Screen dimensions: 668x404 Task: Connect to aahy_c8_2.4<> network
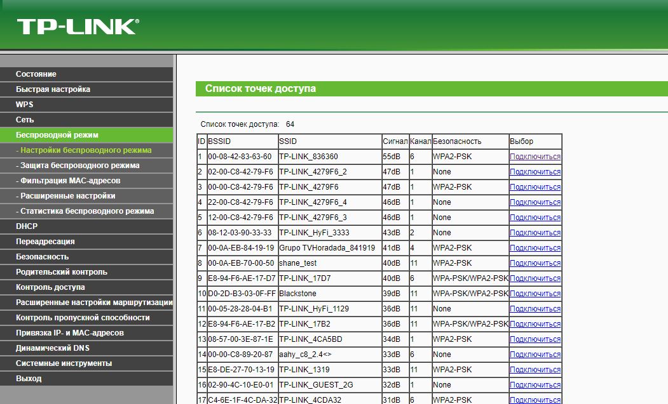pyautogui.click(x=535, y=355)
